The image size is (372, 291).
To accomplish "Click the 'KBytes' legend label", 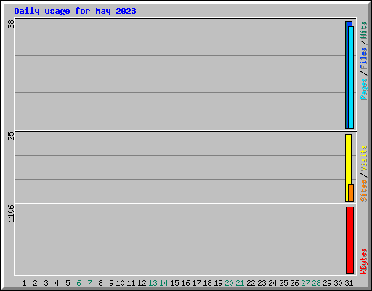I will tap(364, 261).
